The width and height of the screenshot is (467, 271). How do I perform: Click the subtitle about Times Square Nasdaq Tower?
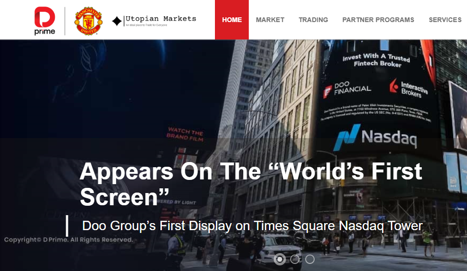[252, 226]
